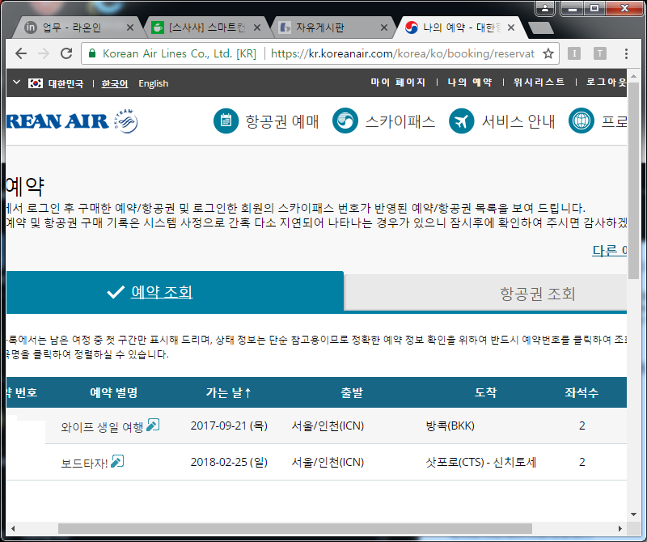Screen dimensions: 647x542
Task: Edit the nickname 와이프 생일 여행 with pencil icon
Action: 153,425
